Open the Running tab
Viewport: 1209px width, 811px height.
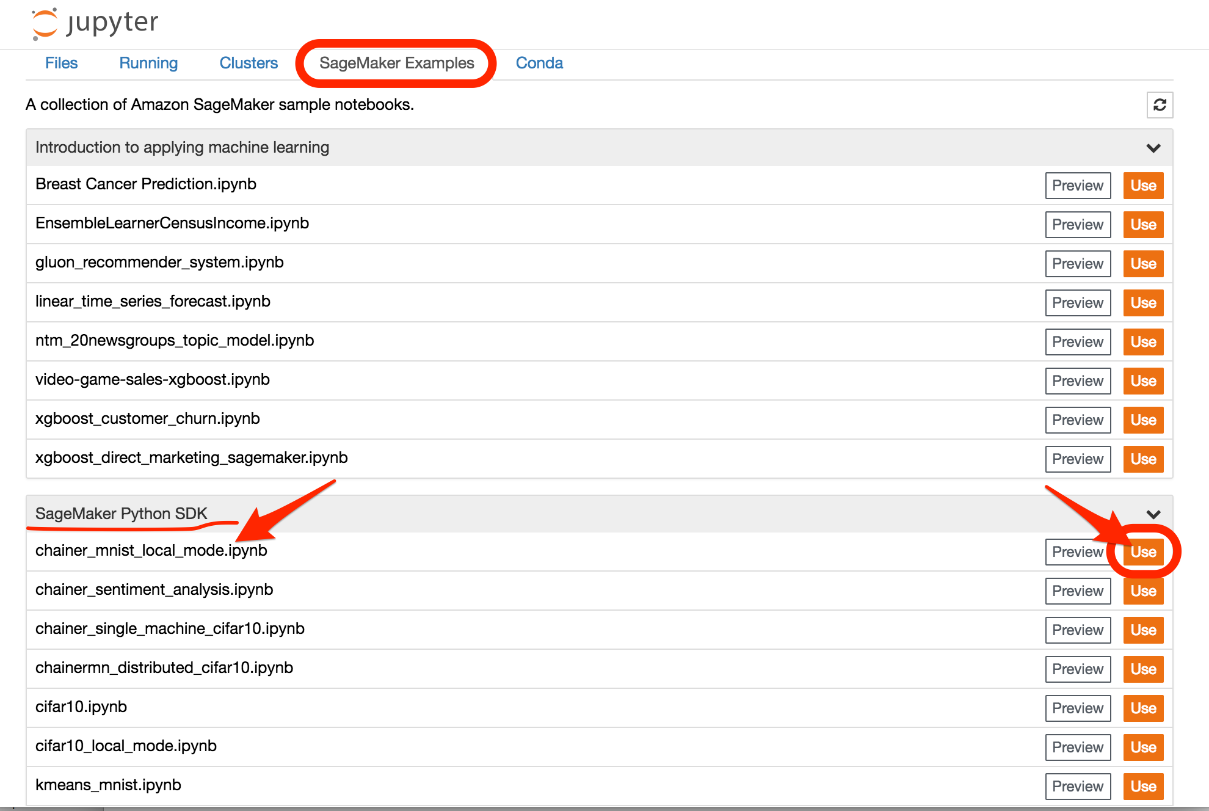tap(148, 63)
